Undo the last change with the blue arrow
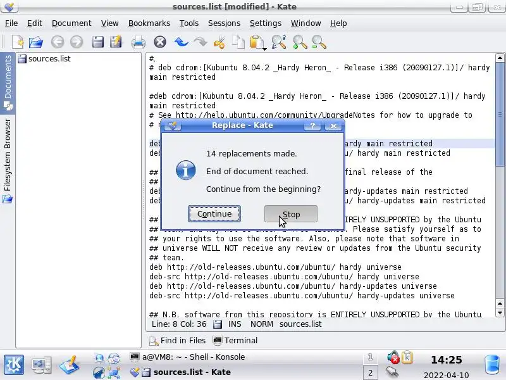The height and width of the screenshot is (380, 506). pos(182,42)
